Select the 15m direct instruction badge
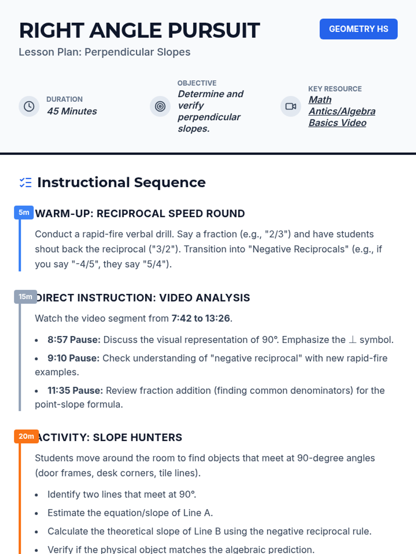This screenshot has width=416, height=554. [x=25, y=297]
